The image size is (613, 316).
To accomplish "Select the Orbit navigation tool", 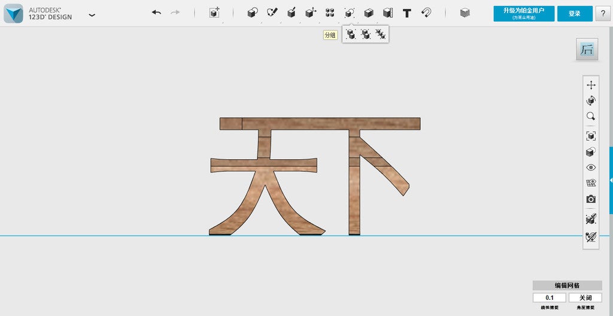I will tap(591, 101).
